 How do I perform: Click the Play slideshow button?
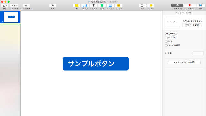coord(52,5)
